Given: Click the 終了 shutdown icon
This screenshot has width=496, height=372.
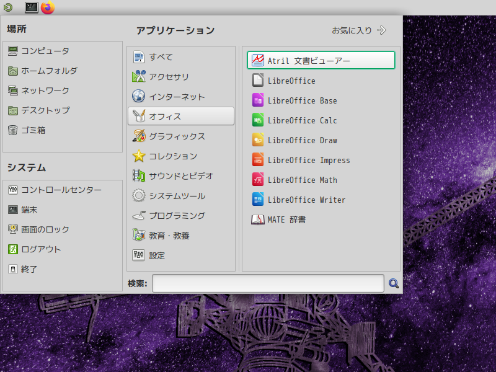Looking at the screenshot, I should pyautogui.click(x=12, y=269).
